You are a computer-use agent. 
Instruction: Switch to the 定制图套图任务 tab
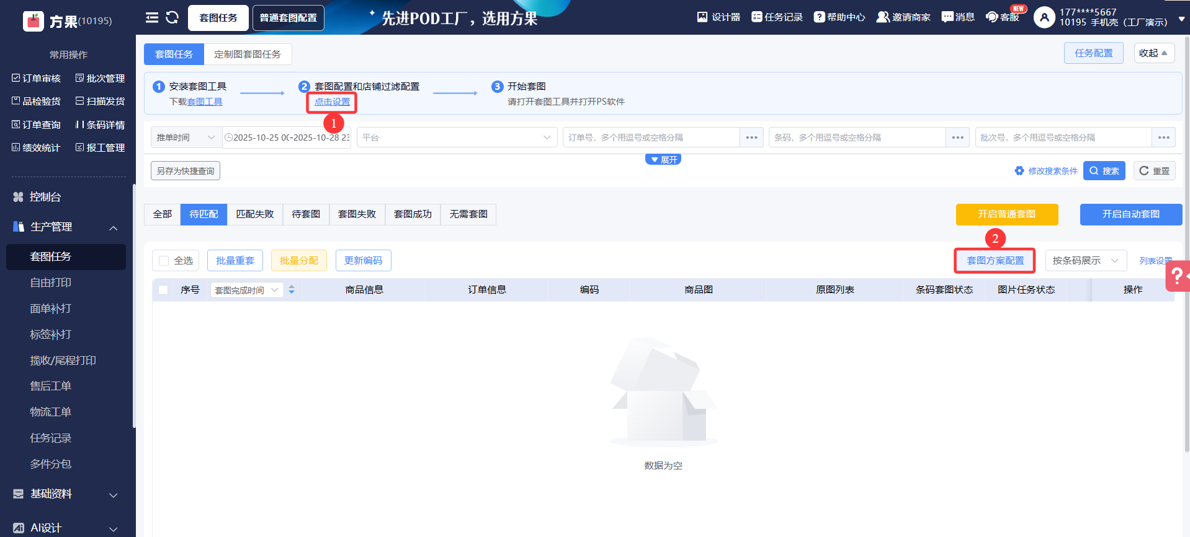(248, 55)
